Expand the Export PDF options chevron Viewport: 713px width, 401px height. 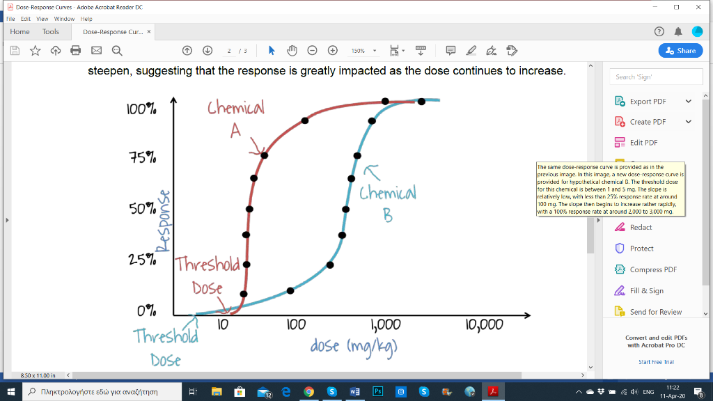[688, 101]
